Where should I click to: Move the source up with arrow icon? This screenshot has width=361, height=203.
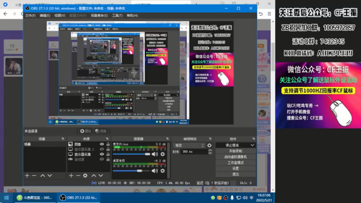coord(94,175)
